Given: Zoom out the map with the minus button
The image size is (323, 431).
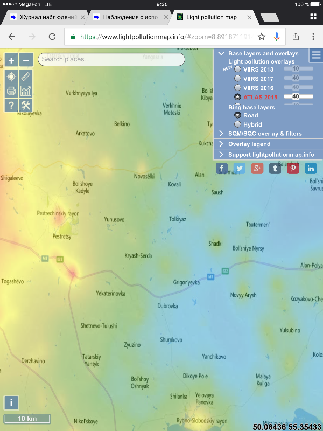Looking at the screenshot, I should tap(26, 60).
